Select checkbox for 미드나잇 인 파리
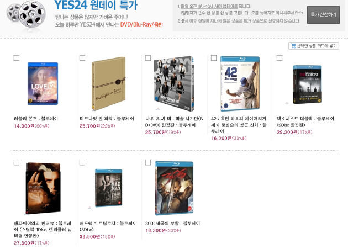348x249 pixels. coord(82,58)
